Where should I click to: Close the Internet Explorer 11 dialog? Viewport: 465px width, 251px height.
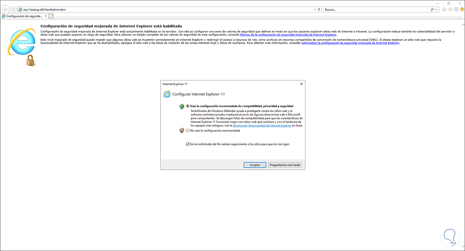point(301,84)
